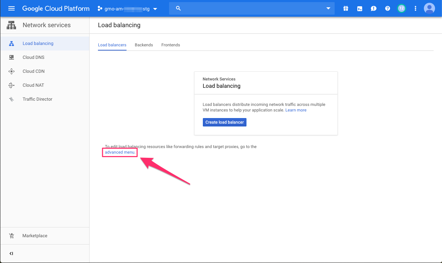The height and width of the screenshot is (263, 442).
Task: Switch to the Frontends tab
Action: (x=170, y=45)
